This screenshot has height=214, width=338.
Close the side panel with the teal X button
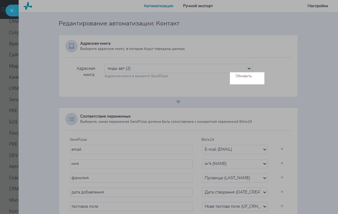click(12, 11)
